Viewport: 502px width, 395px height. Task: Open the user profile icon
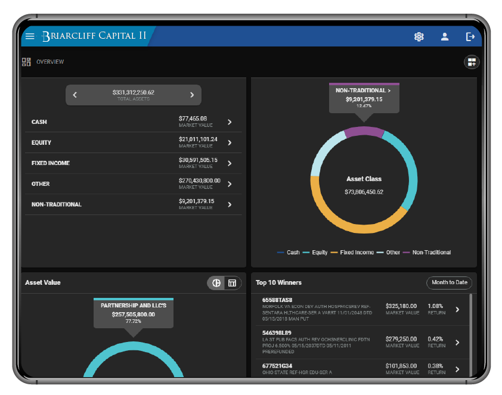[x=445, y=36]
